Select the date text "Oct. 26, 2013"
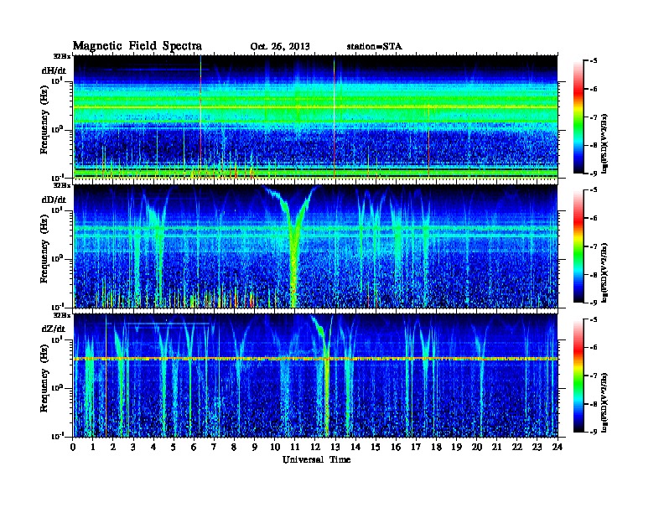The image size is (664, 513). tap(280, 47)
